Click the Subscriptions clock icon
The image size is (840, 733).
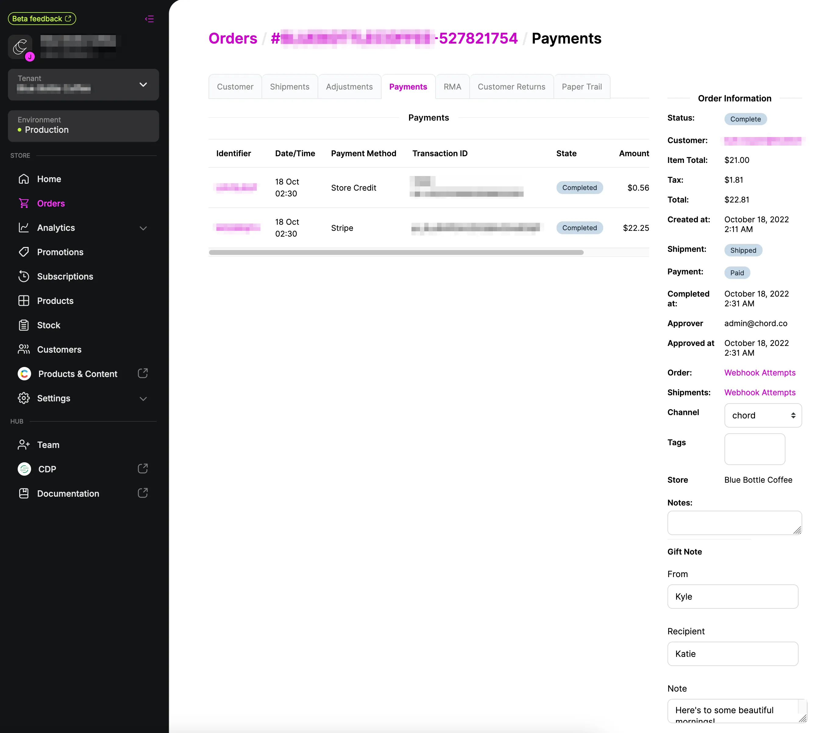click(x=24, y=277)
